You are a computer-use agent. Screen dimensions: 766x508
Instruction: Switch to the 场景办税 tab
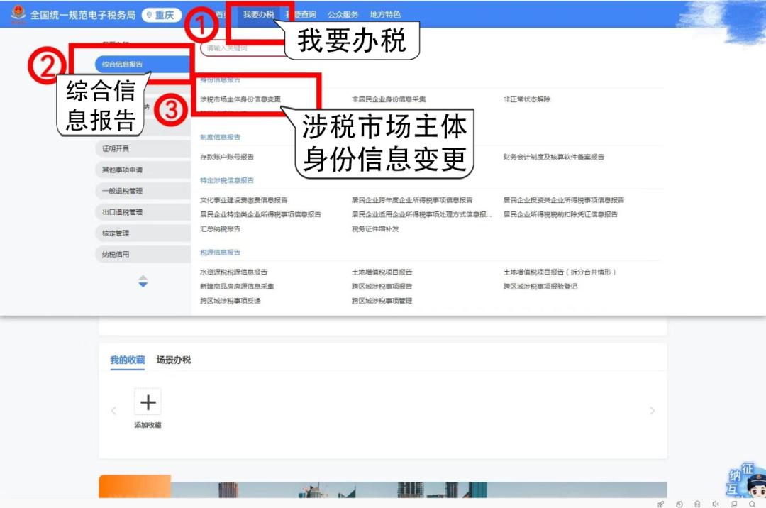pyautogui.click(x=174, y=360)
